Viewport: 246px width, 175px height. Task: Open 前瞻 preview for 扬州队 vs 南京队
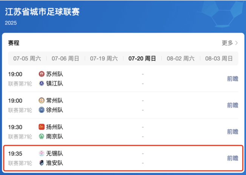pos(232,132)
